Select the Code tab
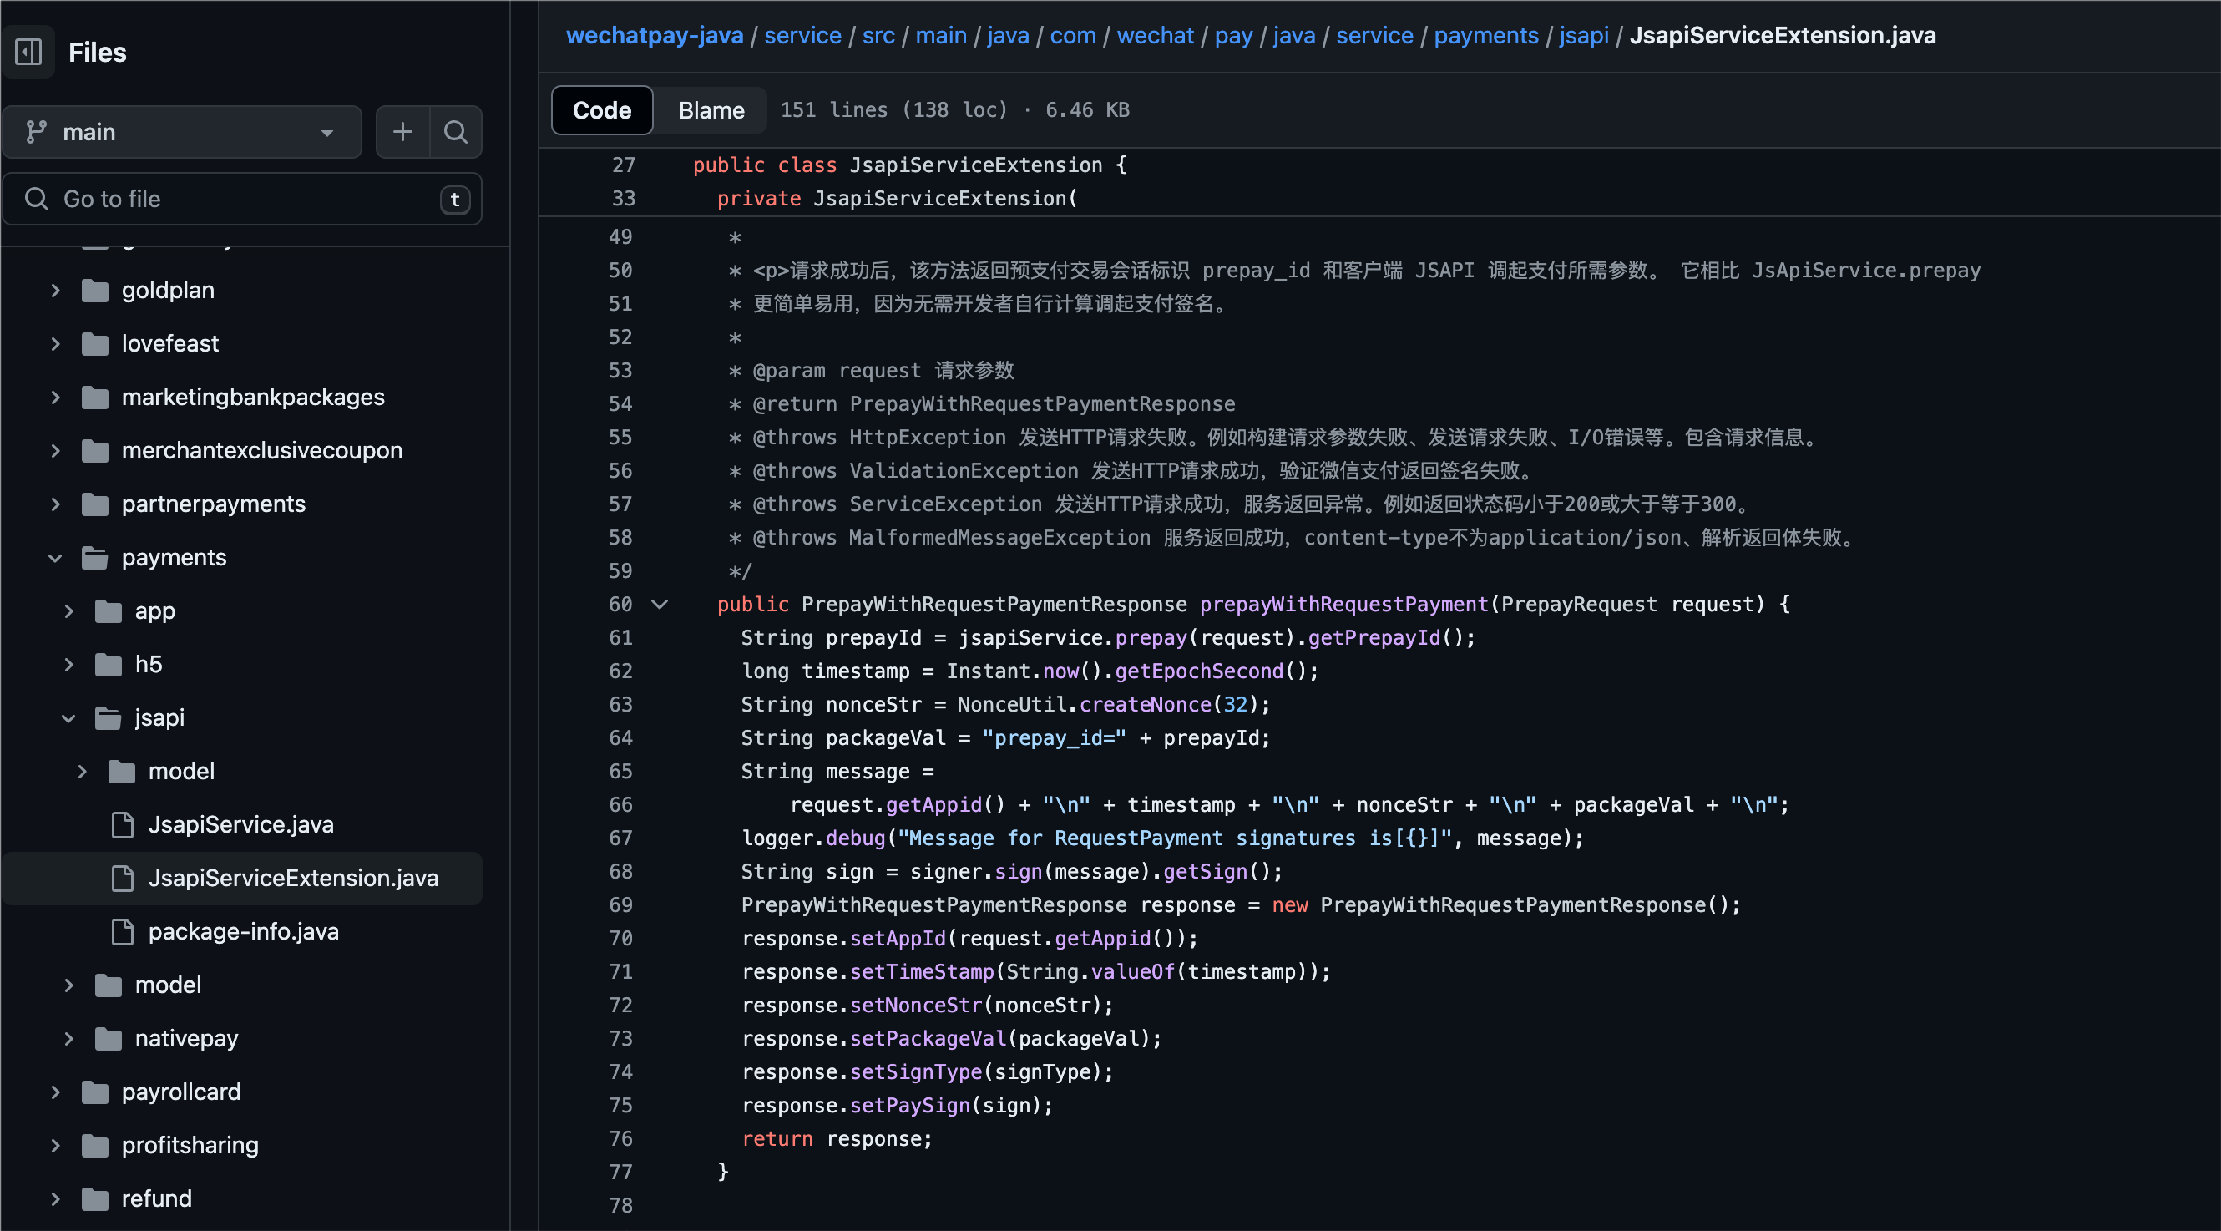The width and height of the screenshot is (2221, 1231). [602, 110]
